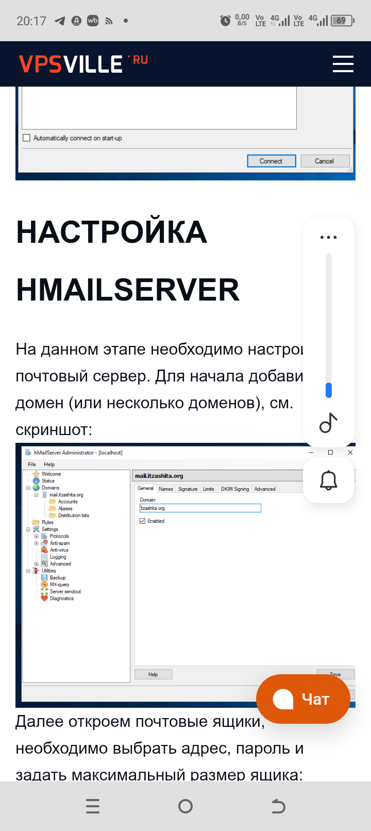Open three-dots volume panel options

(x=328, y=238)
